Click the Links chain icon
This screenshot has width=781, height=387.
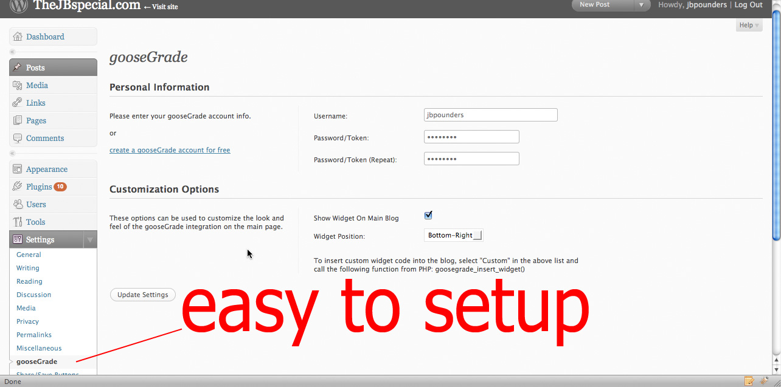(18, 103)
